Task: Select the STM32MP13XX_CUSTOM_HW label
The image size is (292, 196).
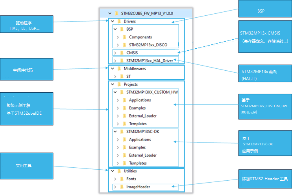Action: pos(152,92)
